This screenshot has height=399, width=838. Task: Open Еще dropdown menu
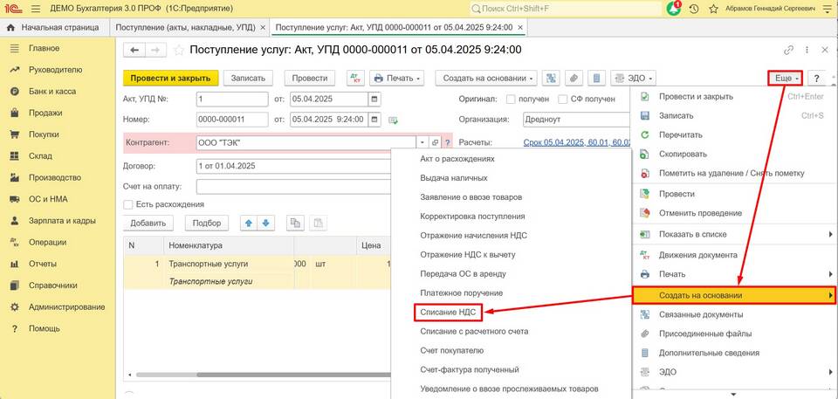[x=785, y=78]
